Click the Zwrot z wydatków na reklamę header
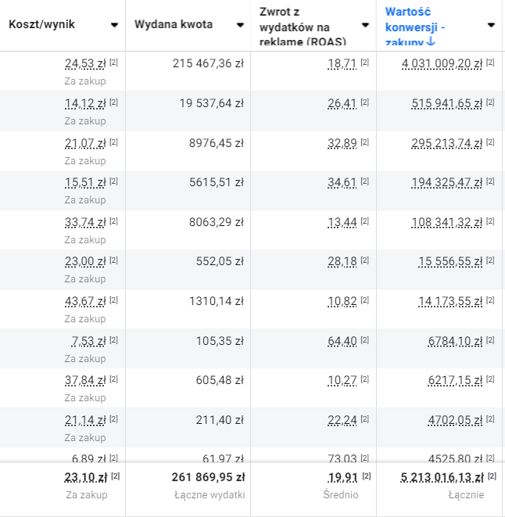 303,26
